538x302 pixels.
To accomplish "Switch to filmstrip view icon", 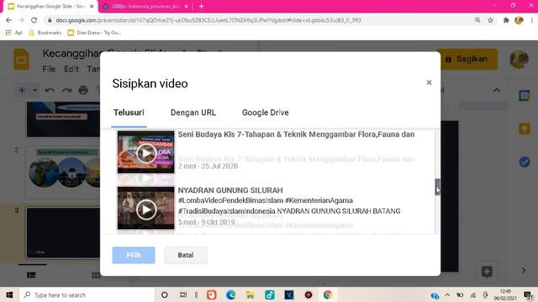I will point(31,275).
